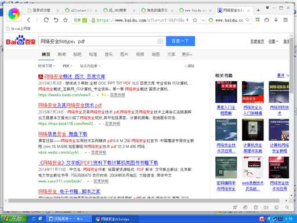
Task: Select the 音乐 search category
Action: [x=108, y=55]
